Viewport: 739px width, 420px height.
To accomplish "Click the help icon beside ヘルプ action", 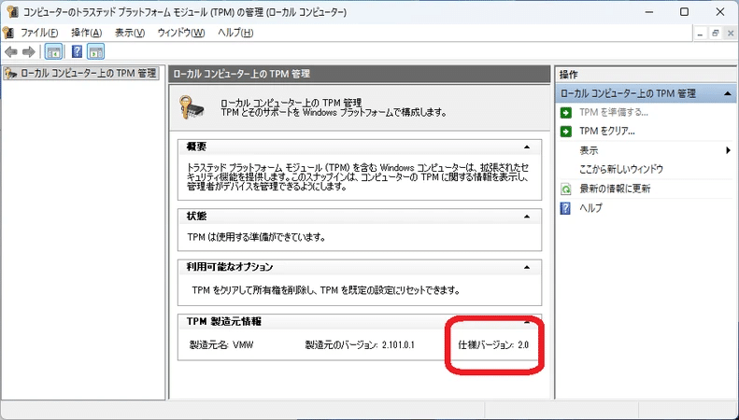I will [565, 207].
